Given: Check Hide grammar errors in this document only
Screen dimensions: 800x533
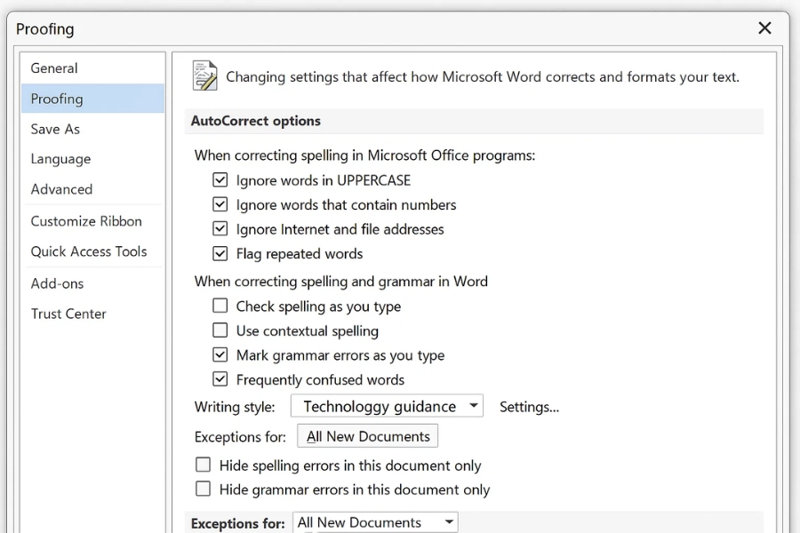Looking at the screenshot, I should click(204, 489).
